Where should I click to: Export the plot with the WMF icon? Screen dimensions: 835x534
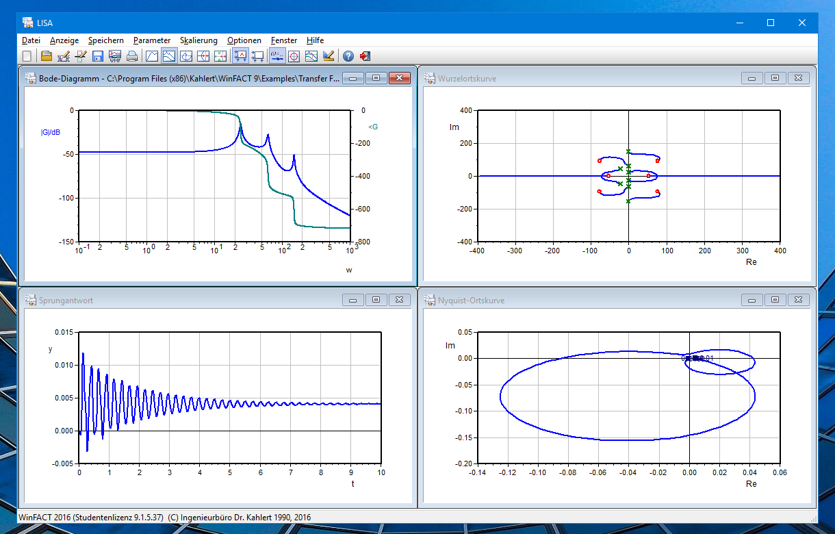(x=115, y=56)
